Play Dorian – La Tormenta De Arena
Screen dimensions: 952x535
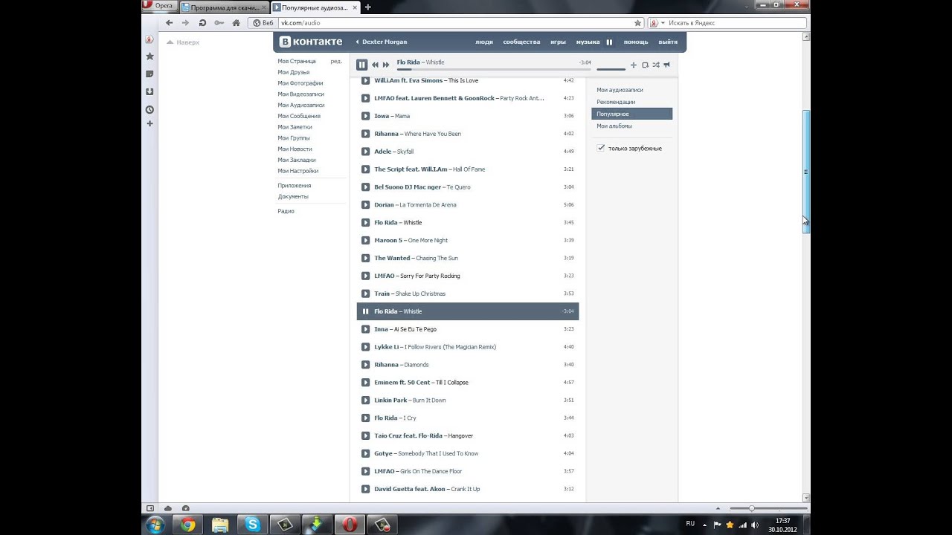pyautogui.click(x=365, y=205)
